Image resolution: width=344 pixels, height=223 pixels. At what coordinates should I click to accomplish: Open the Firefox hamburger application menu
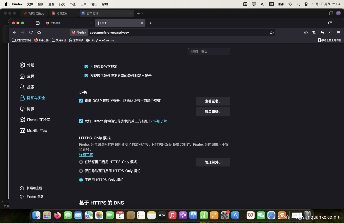point(338,33)
